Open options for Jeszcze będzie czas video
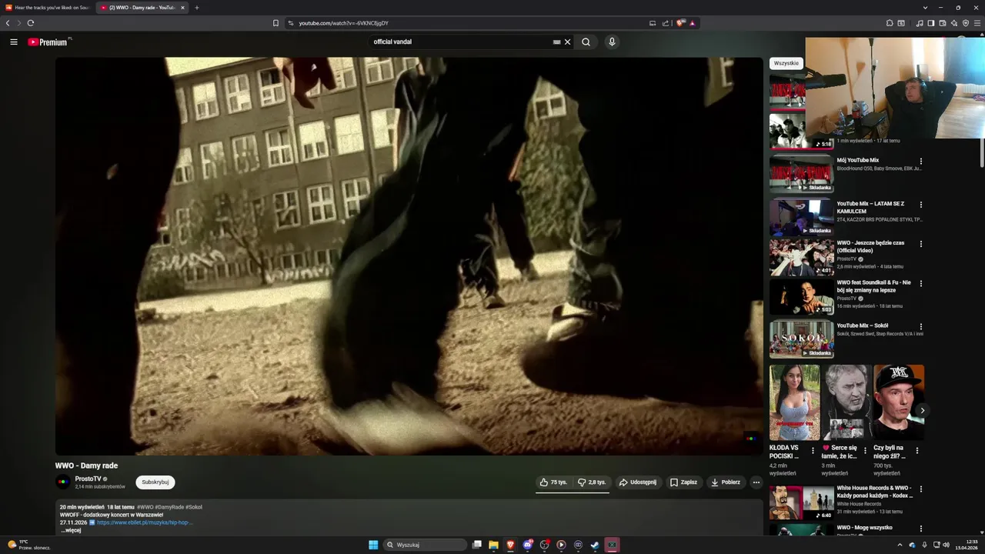985x554 pixels. (x=920, y=244)
